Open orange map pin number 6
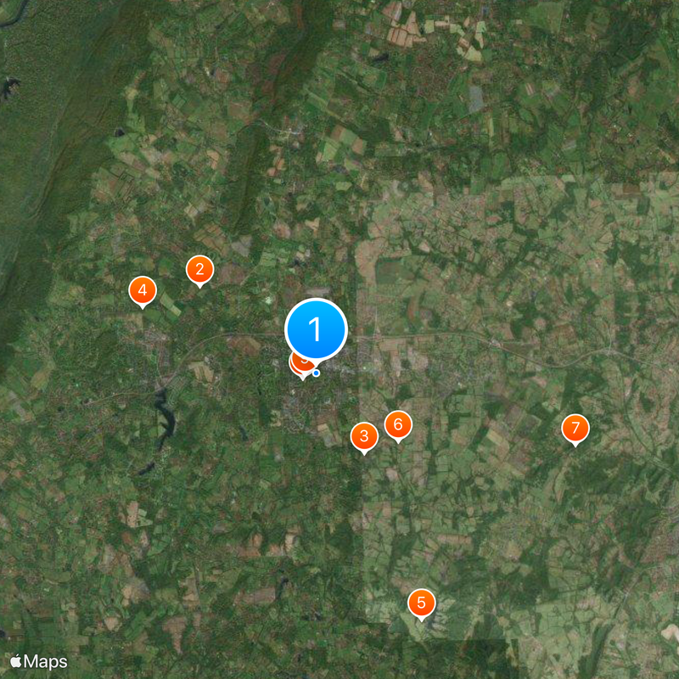Image resolution: width=679 pixels, height=679 pixels. pyautogui.click(x=398, y=425)
